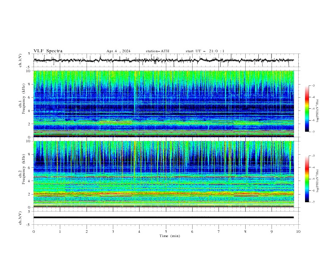This screenshot has width=336, height=260.
Task: Click the ch.2 spectrogram color scale bar
Action: click(x=307, y=179)
